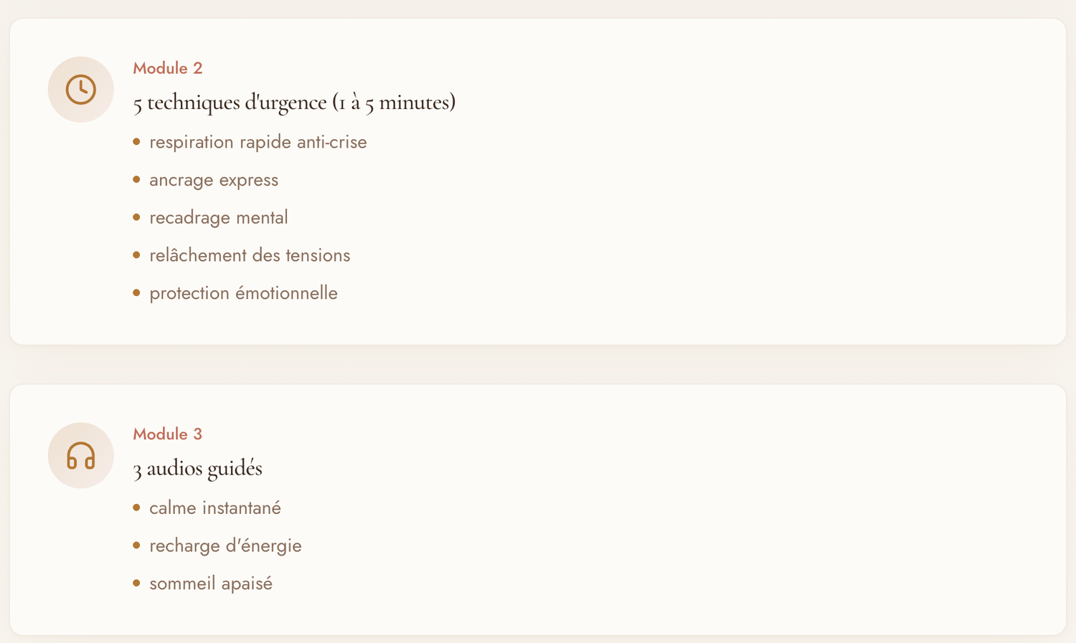This screenshot has height=643, width=1076.
Task: Choose the "recadrage mental" entry
Action: tap(218, 217)
